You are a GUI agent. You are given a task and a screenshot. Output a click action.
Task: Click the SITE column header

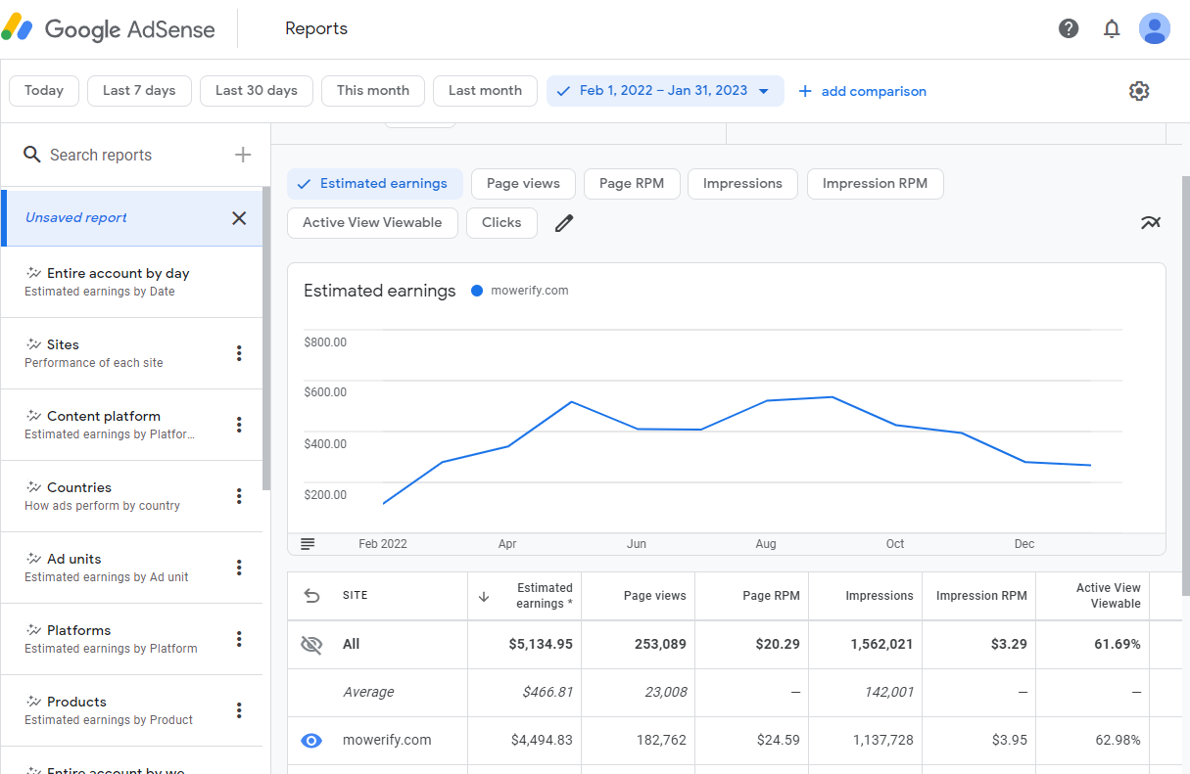pyautogui.click(x=355, y=596)
